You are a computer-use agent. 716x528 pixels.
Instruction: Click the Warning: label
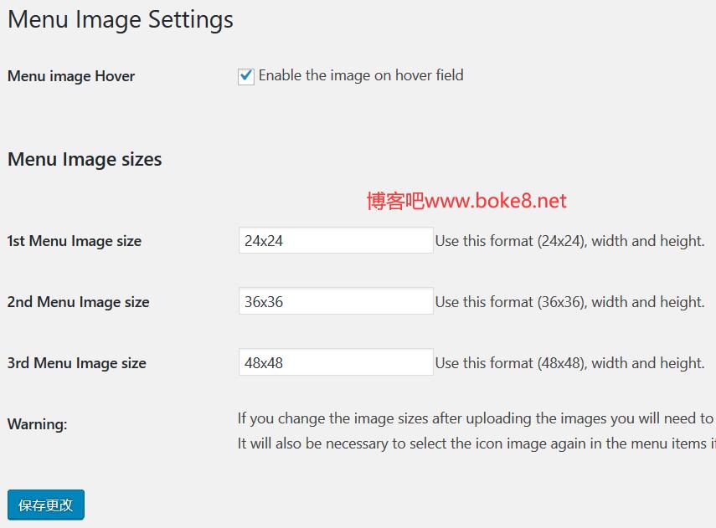point(38,424)
